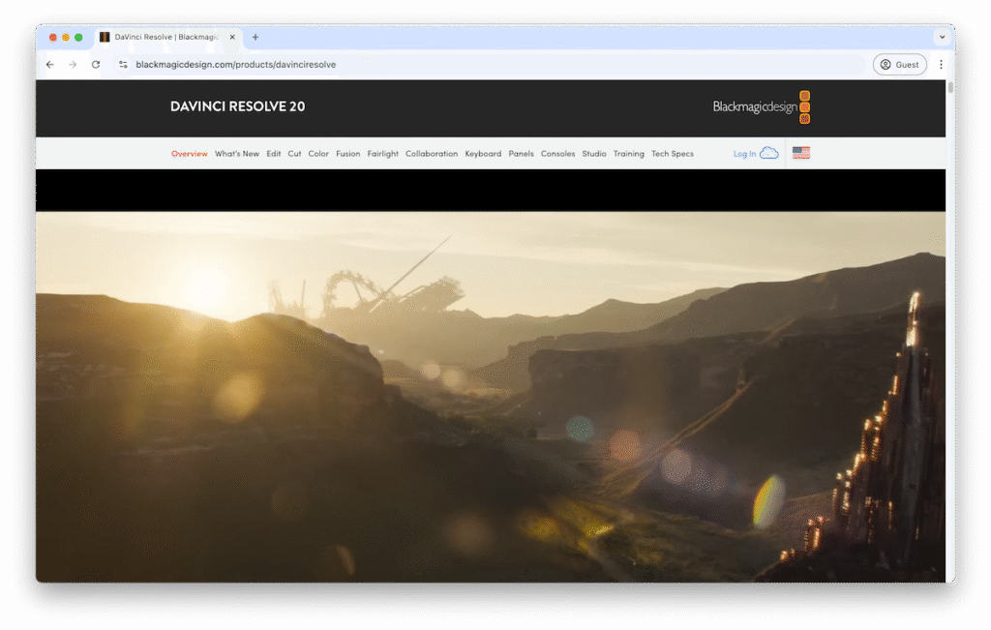Go back with the browser back arrow
This screenshot has width=991, height=630.
50,65
